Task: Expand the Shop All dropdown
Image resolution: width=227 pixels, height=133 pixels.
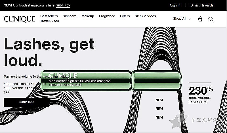Action: point(182,19)
